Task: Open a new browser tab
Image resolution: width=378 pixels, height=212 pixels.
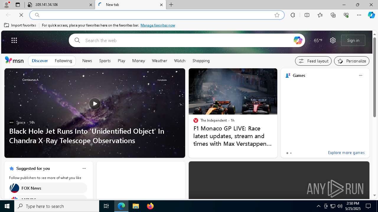Action: 171,5
